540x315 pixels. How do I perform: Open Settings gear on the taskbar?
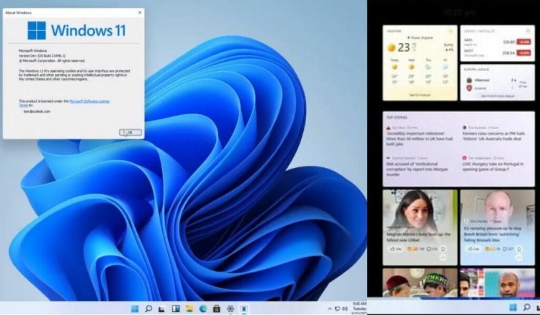[x=230, y=308]
